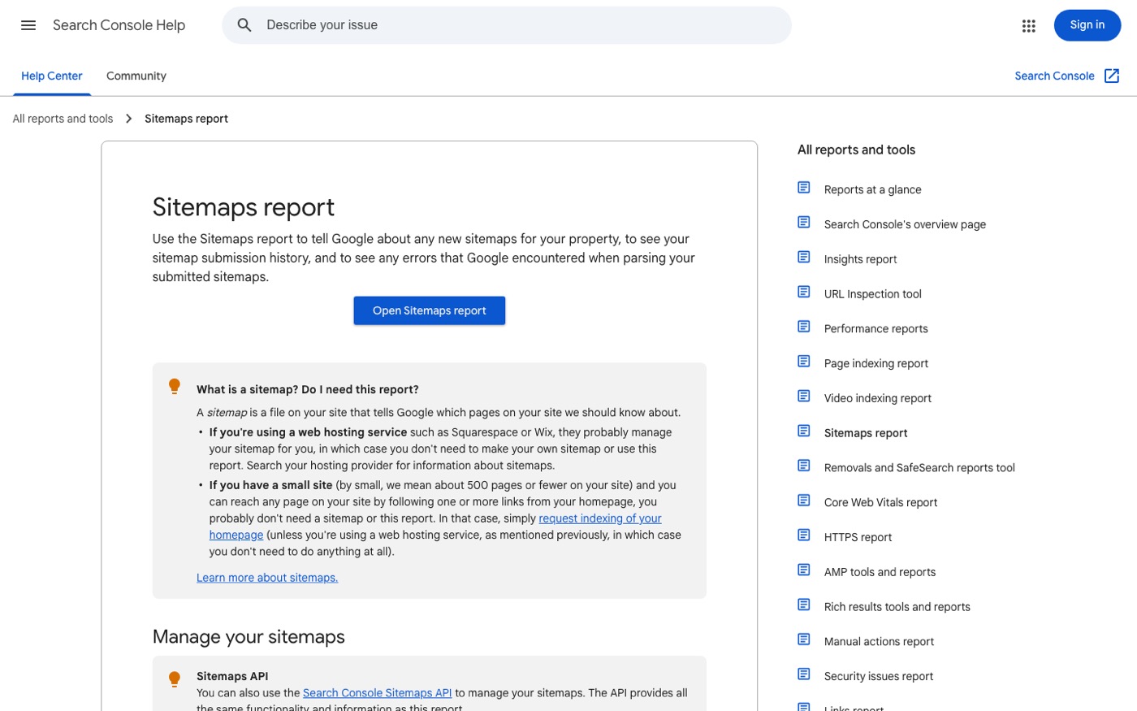Screen dimensions: 1137x711
Task: Click the document icon beside Insights report
Action: pos(804,257)
